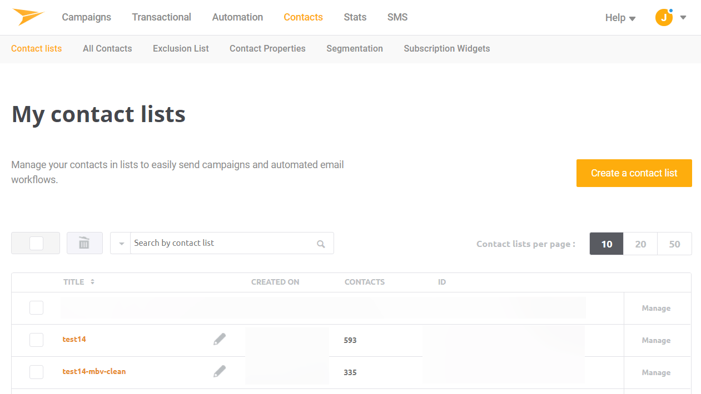Screen dimensions: 701x394
Task: Click Manage for the test14 list
Action: point(656,340)
